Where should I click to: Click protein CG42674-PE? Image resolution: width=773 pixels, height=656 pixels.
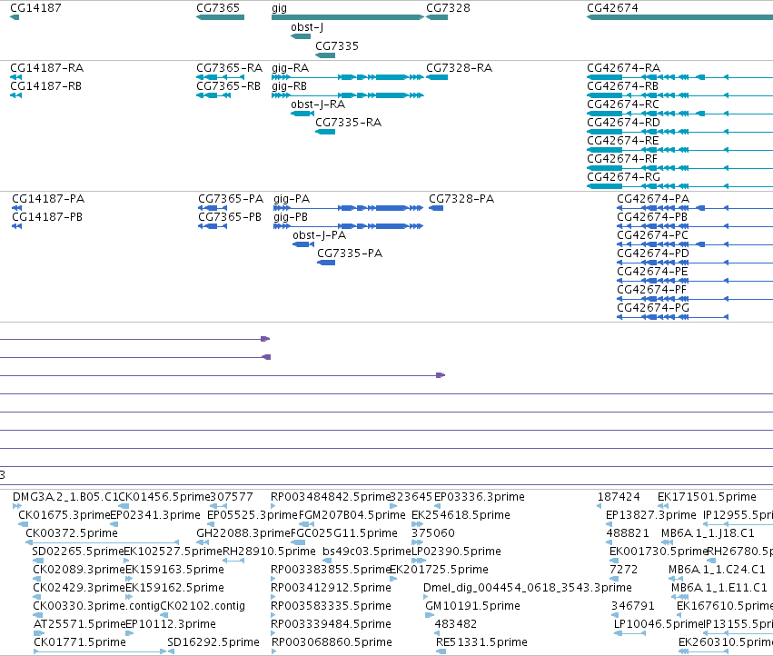point(652,272)
